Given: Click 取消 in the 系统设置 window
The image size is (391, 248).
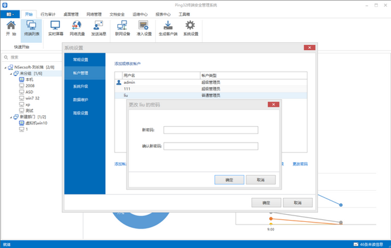Looking at the screenshot, I should click(x=298, y=202).
